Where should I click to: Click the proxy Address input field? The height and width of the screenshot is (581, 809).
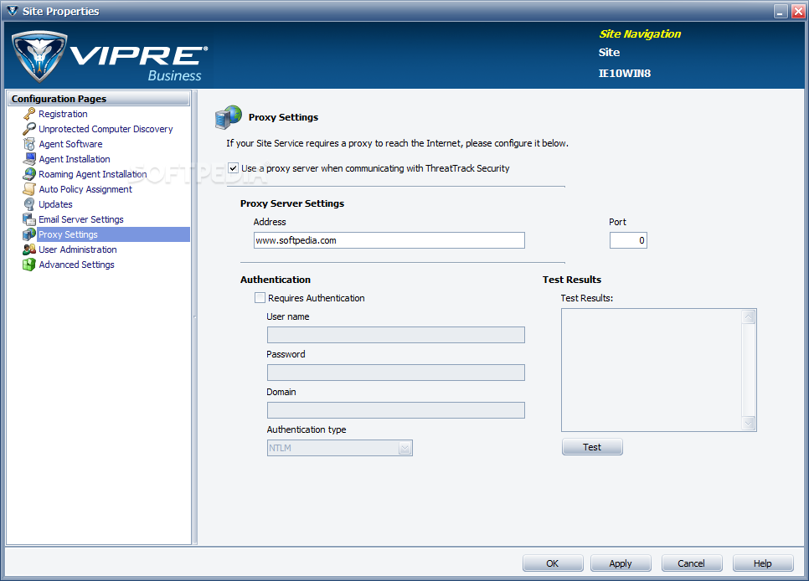coord(389,240)
